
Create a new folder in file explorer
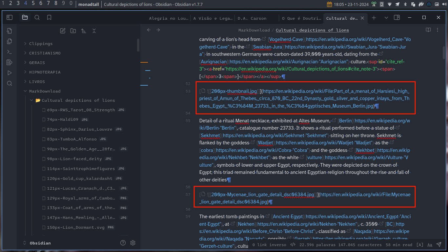(x=73, y=31)
